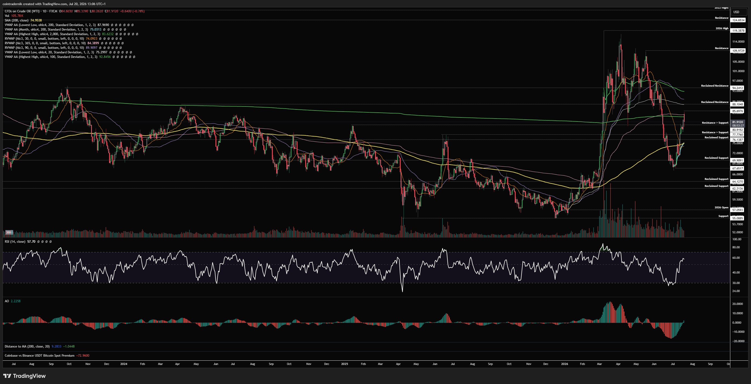Image resolution: width=751 pixels, height=384 pixels.
Task: Click the 30D volume badge
Action: pyautogui.click(x=9, y=232)
